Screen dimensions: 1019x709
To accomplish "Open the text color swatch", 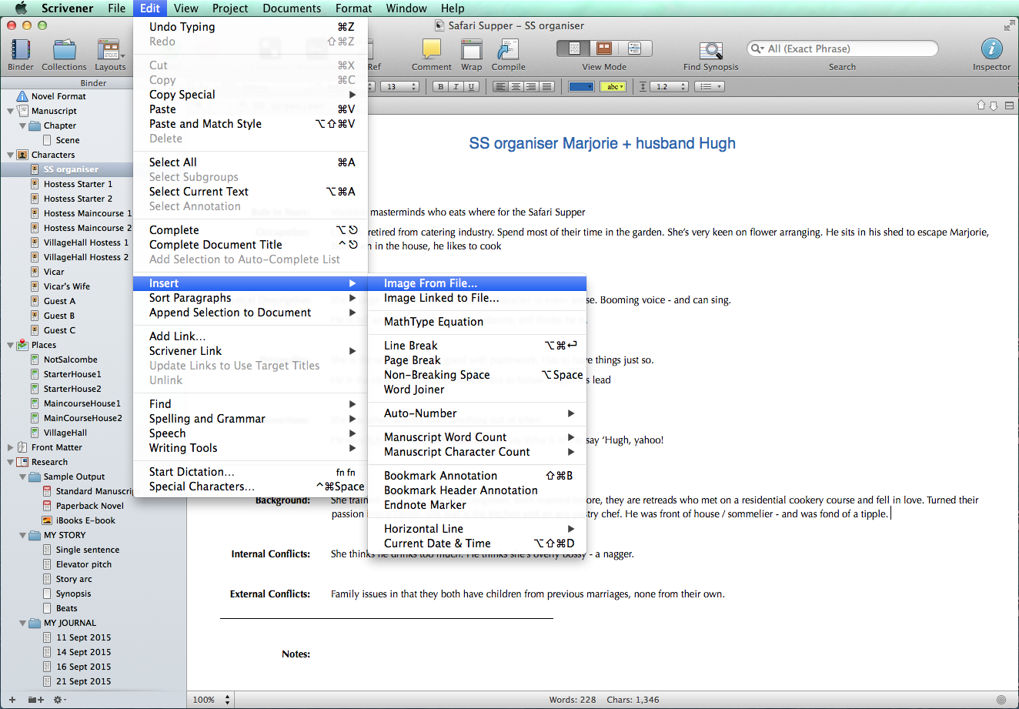I will point(581,87).
